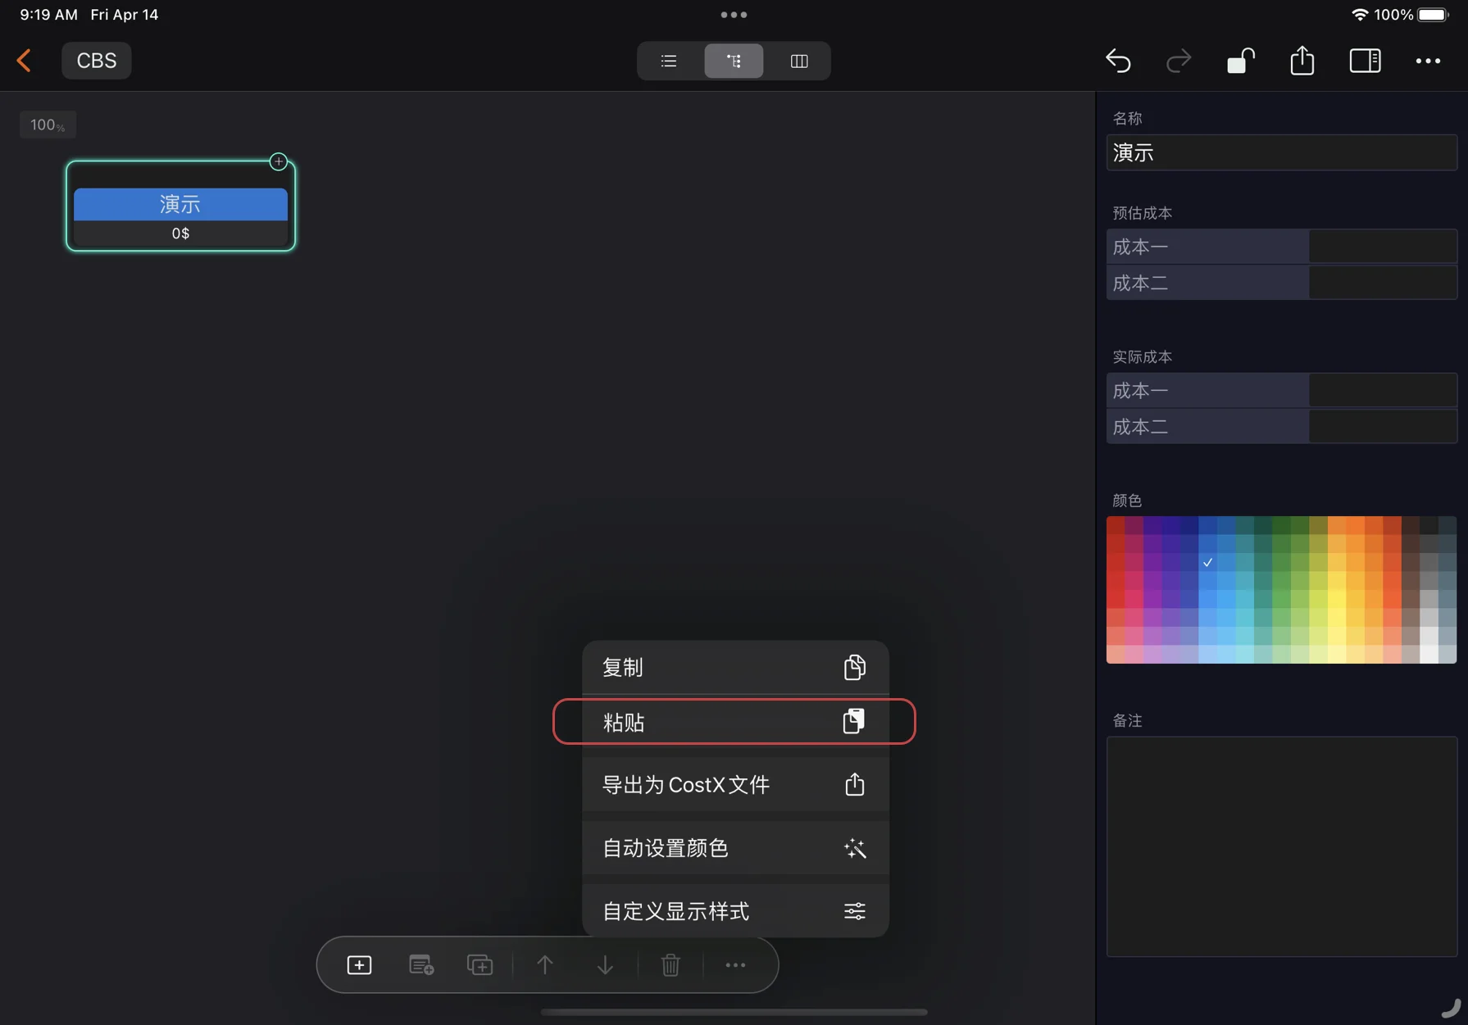Tap the lock icon in the top bar
This screenshot has width=1468, height=1025.
tap(1240, 61)
